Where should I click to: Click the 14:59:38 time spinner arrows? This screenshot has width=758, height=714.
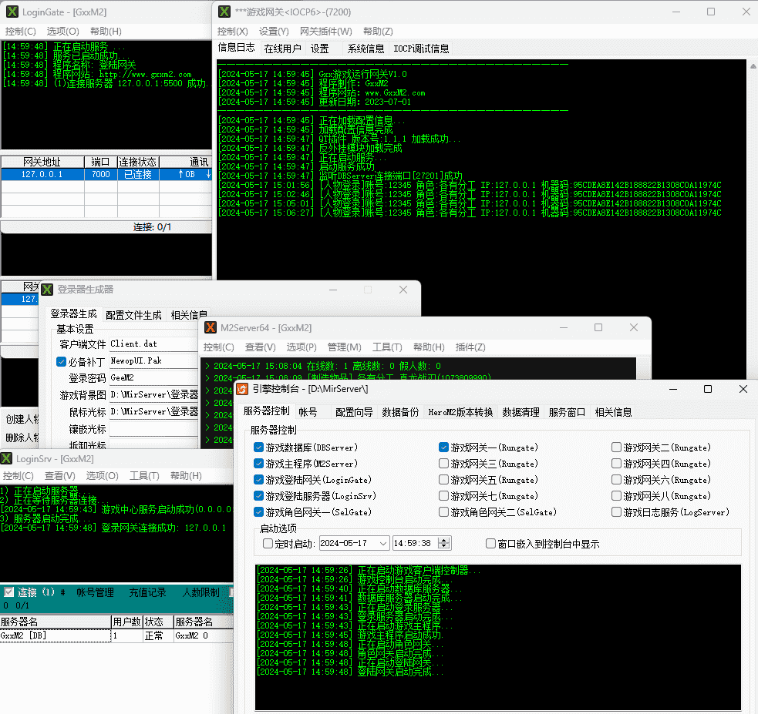(x=444, y=544)
